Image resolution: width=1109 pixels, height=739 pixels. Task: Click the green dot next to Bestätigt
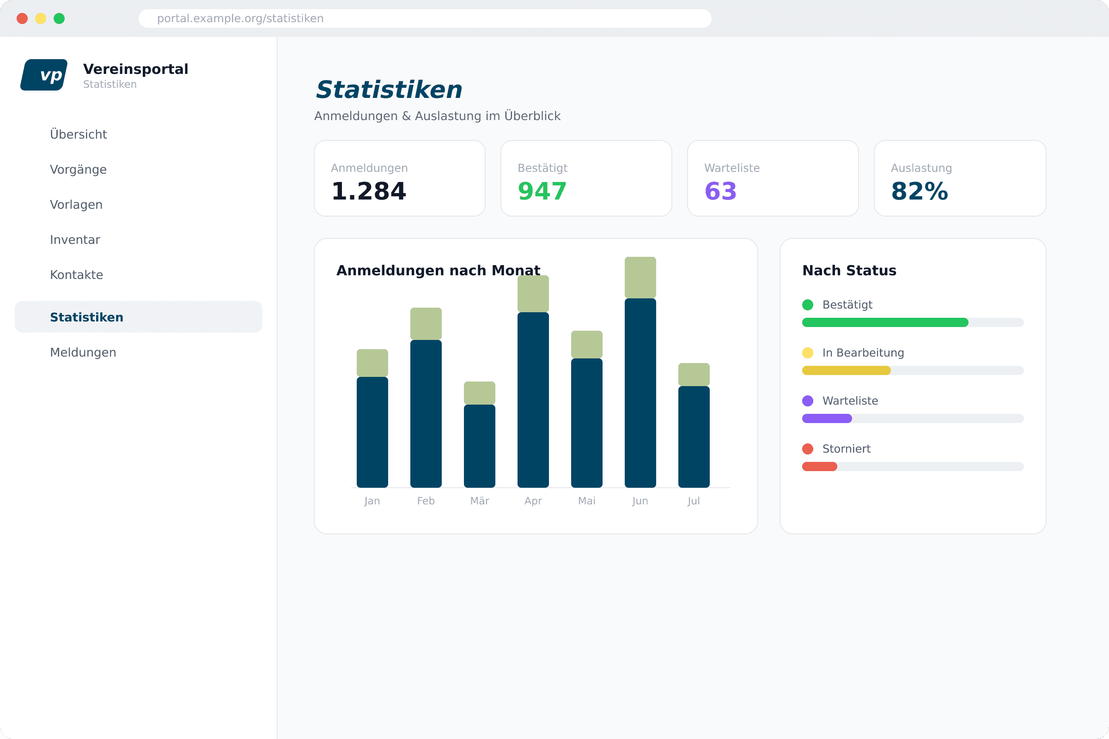[x=808, y=305]
